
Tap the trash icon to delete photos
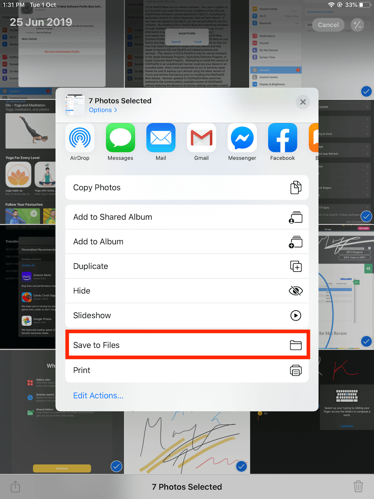358,486
